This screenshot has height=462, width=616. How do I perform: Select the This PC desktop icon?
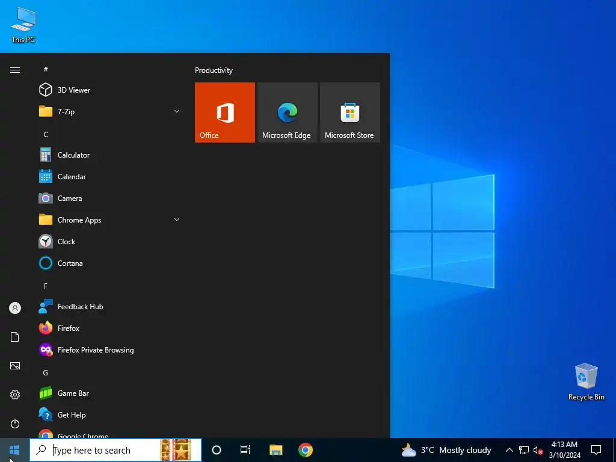pos(23,25)
